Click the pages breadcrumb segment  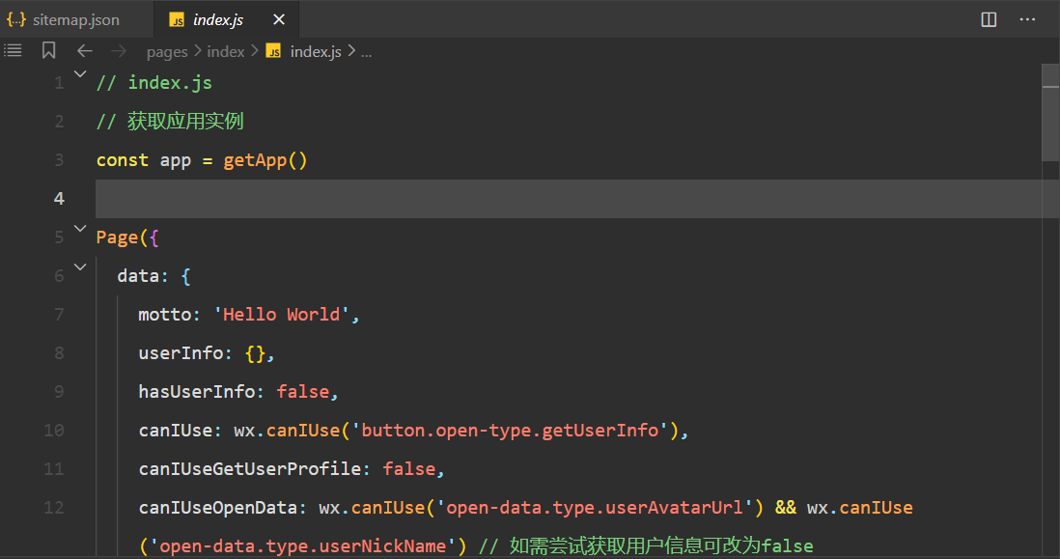[x=167, y=52]
